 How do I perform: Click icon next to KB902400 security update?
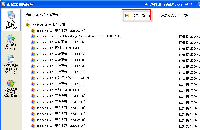coord(33,120)
